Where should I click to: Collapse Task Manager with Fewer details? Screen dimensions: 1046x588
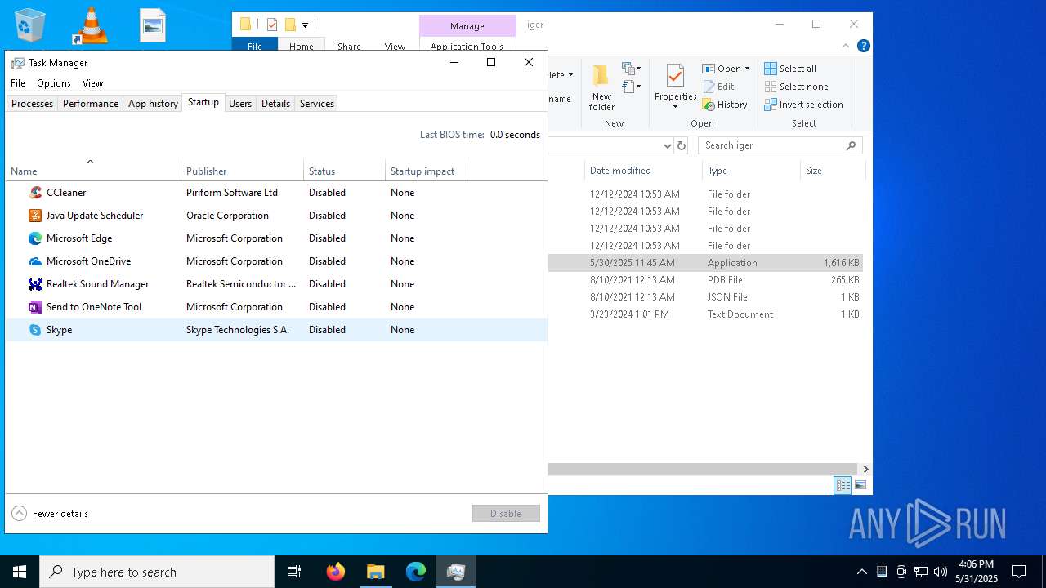point(50,514)
